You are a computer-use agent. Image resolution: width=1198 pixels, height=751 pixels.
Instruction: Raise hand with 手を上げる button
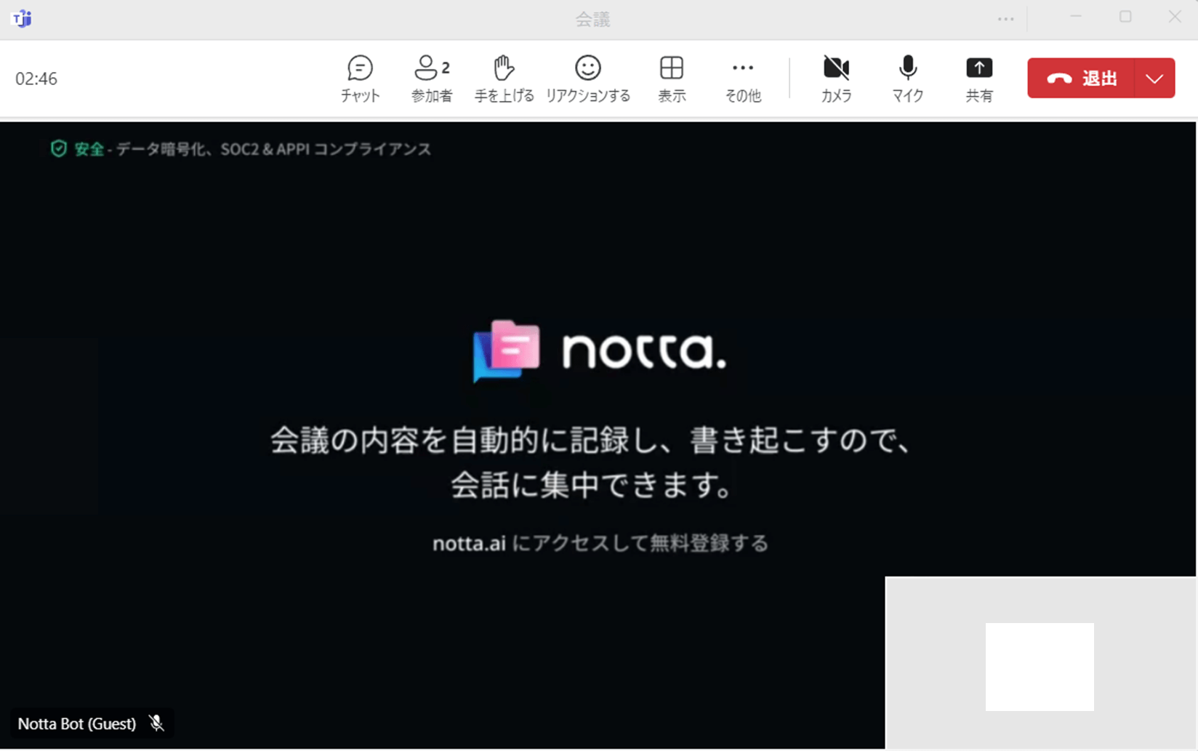click(x=504, y=79)
